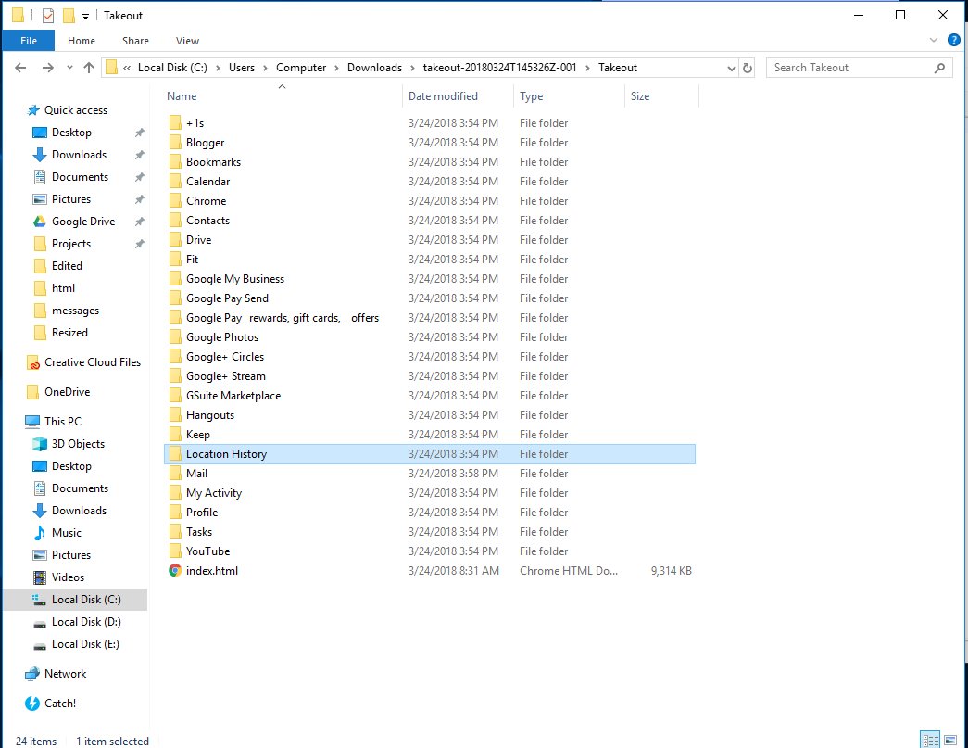Open the Music library in sidebar
968x748 pixels.
click(66, 533)
